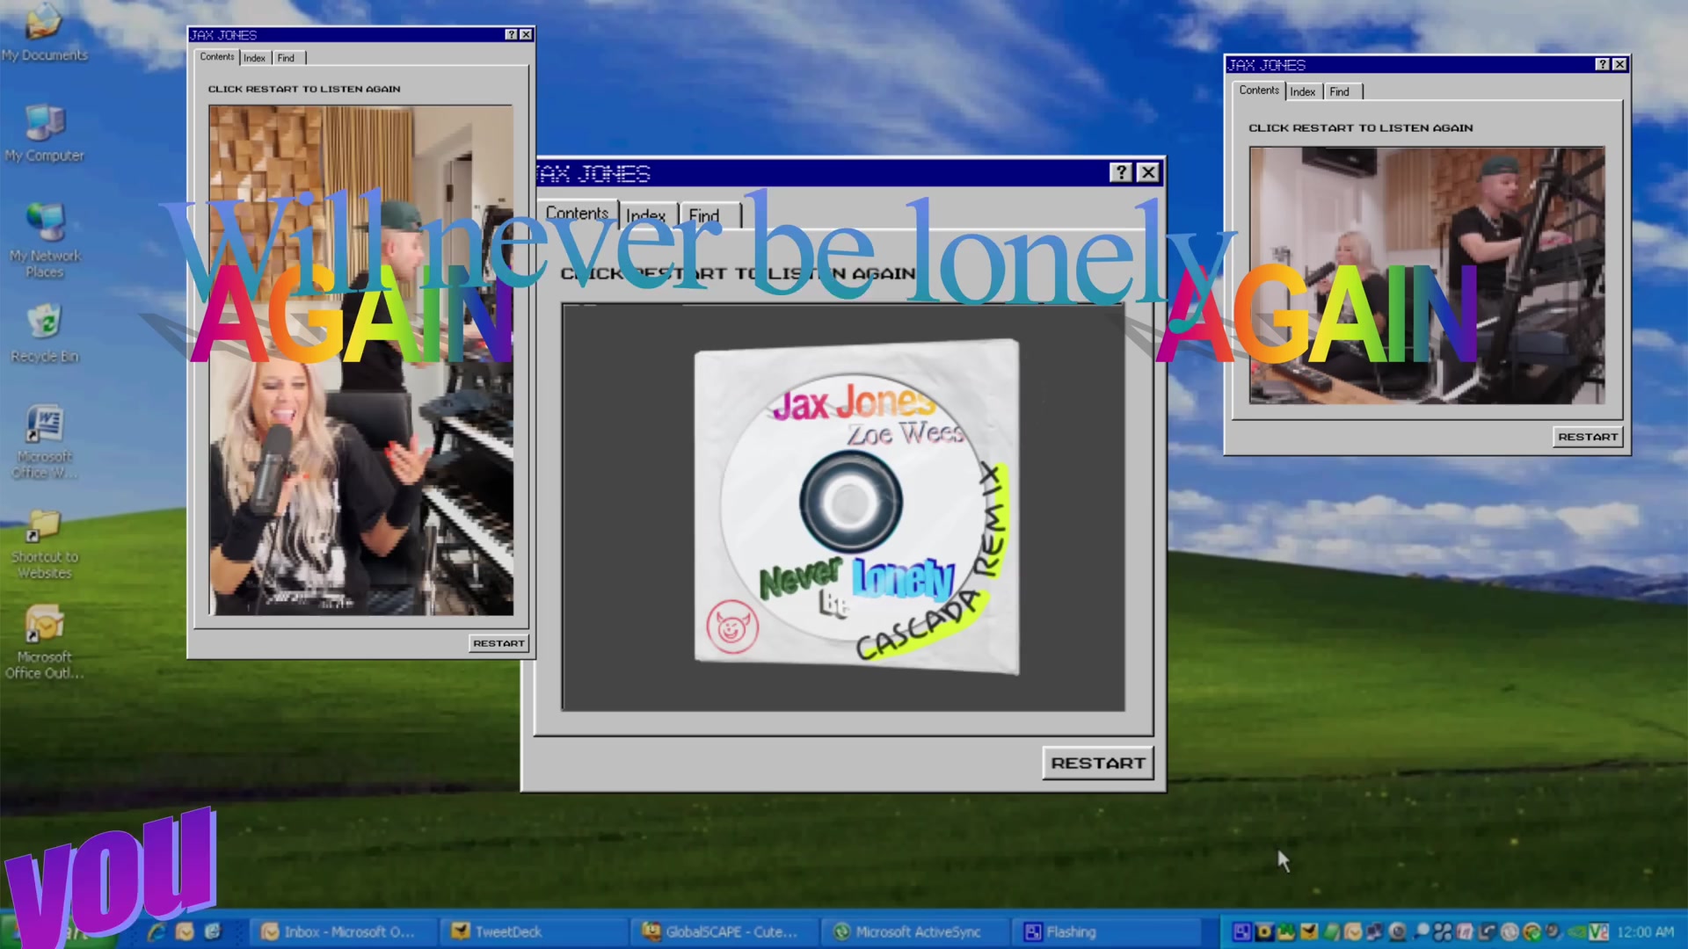Launch Microsoft Office Outlook desktop shortcut
Image resolution: width=1688 pixels, height=949 pixels.
[x=45, y=642]
